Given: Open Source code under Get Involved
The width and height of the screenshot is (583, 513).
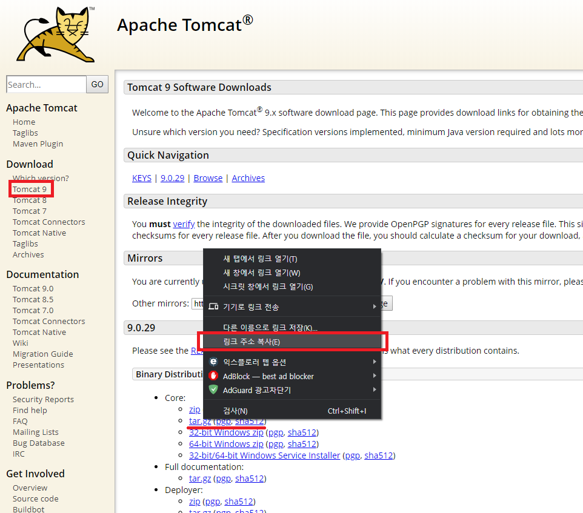Looking at the screenshot, I should pos(35,498).
